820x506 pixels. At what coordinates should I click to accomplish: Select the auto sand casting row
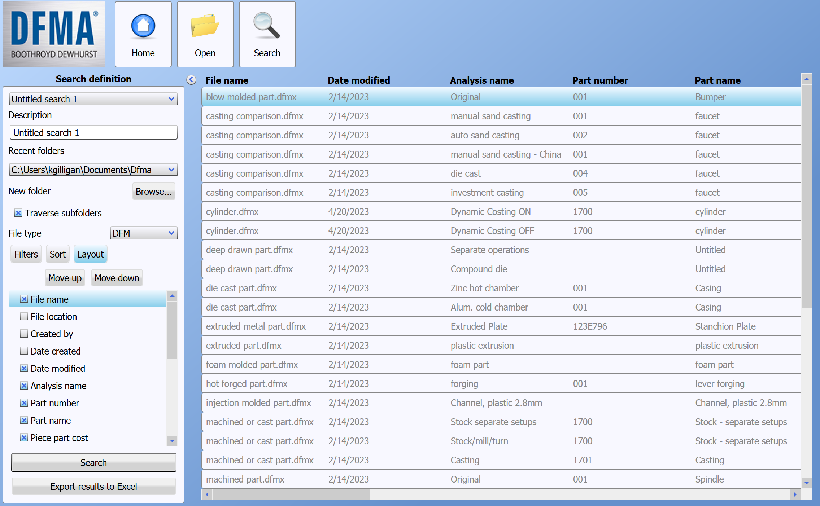501,135
